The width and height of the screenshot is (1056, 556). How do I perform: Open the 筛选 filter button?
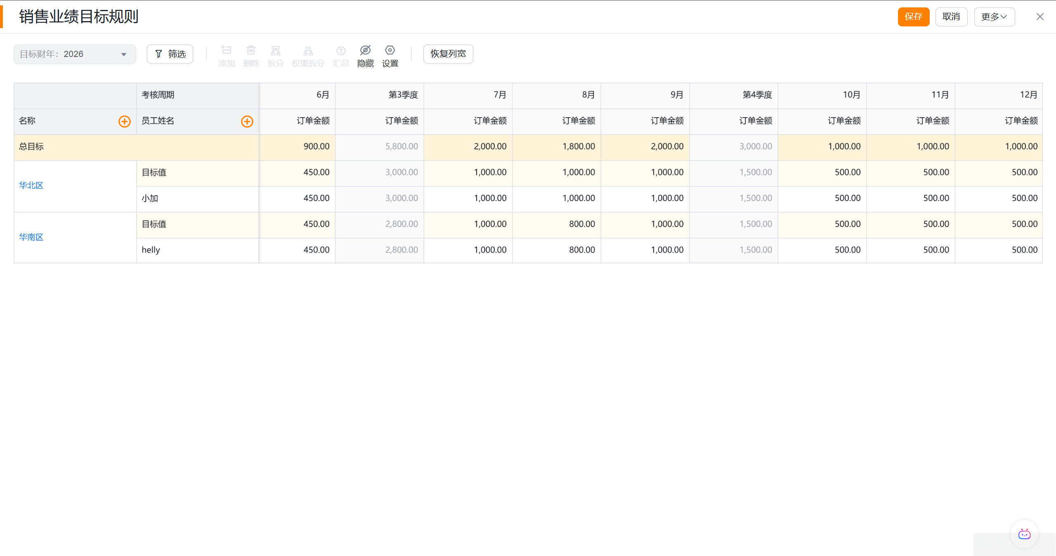pyautogui.click(x=170, y=54)
